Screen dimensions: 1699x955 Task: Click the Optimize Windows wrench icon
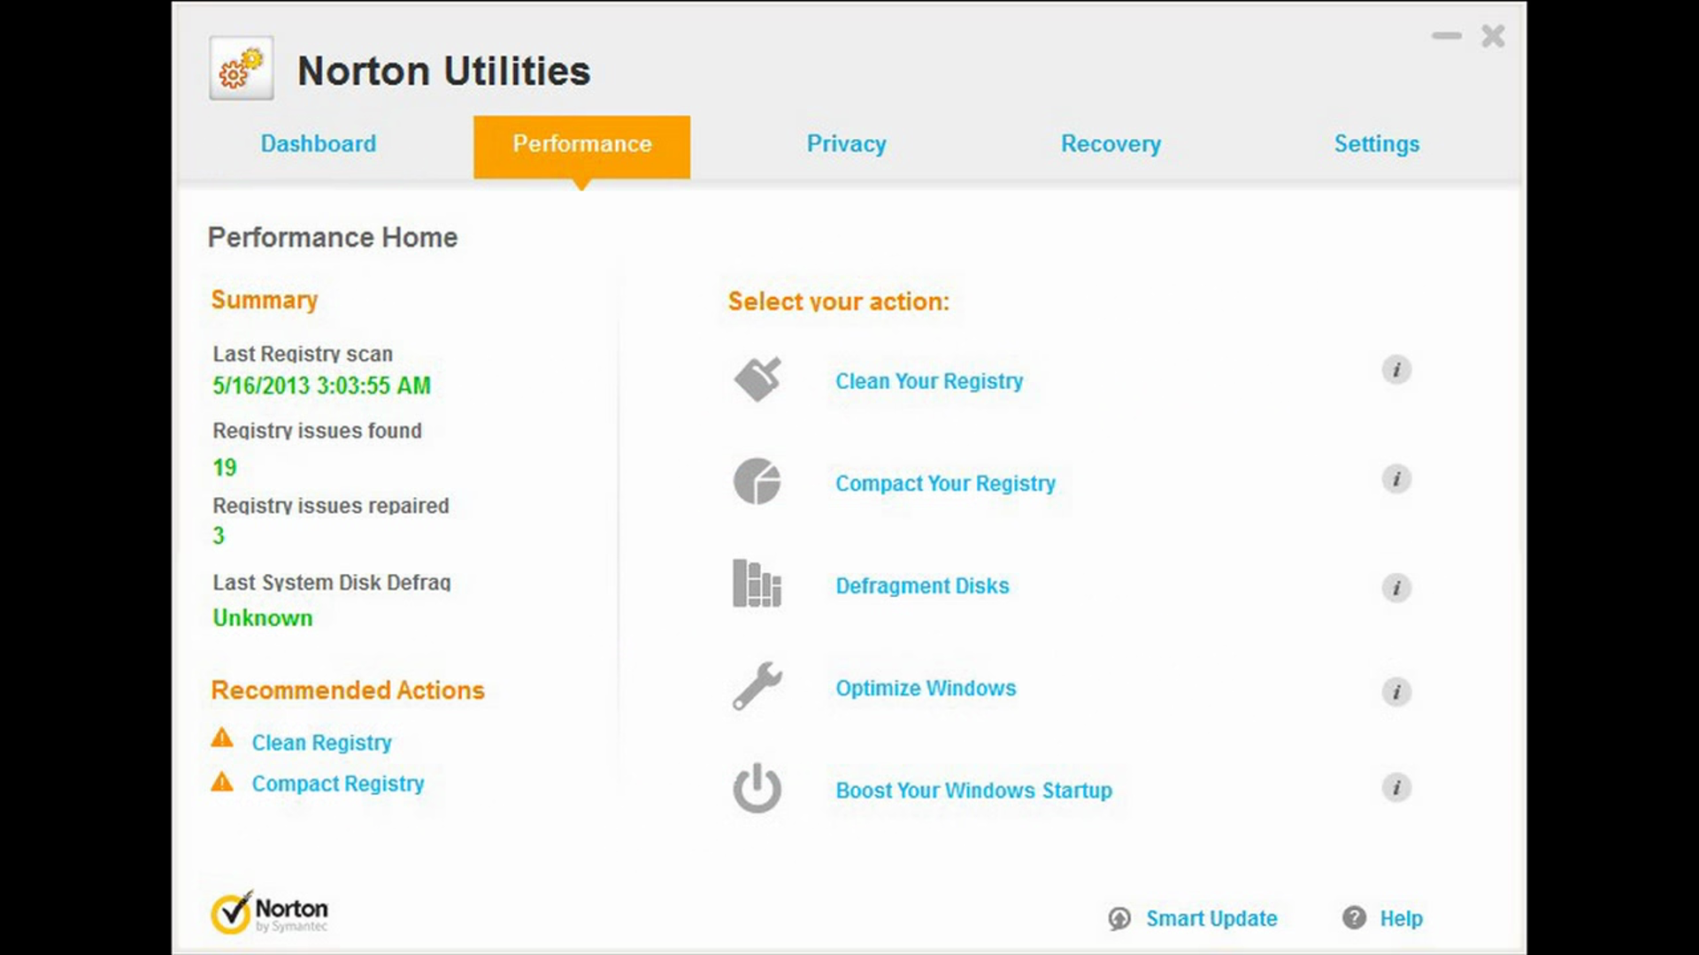point(757,687)
